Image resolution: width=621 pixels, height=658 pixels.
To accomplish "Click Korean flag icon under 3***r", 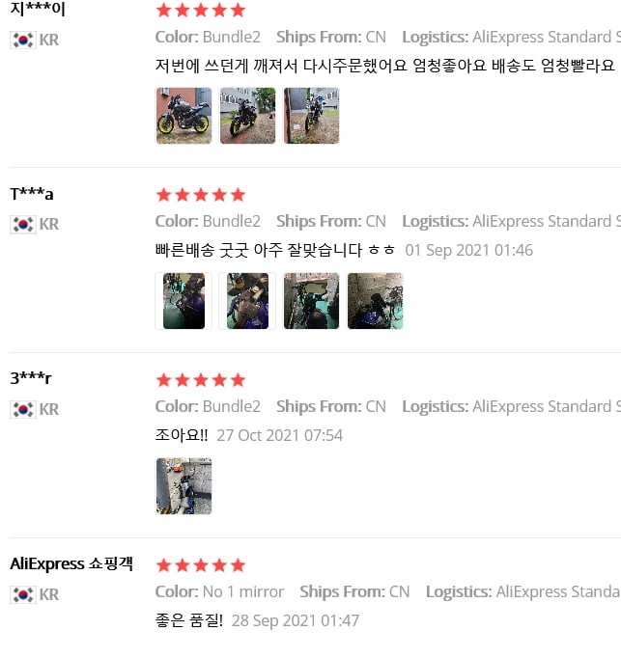I will [23, 410].
